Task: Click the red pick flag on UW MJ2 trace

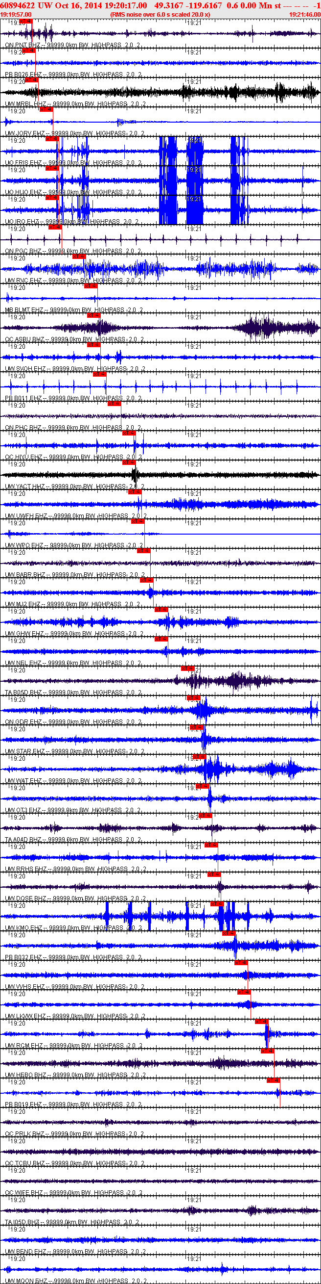Action: (146, 580)
